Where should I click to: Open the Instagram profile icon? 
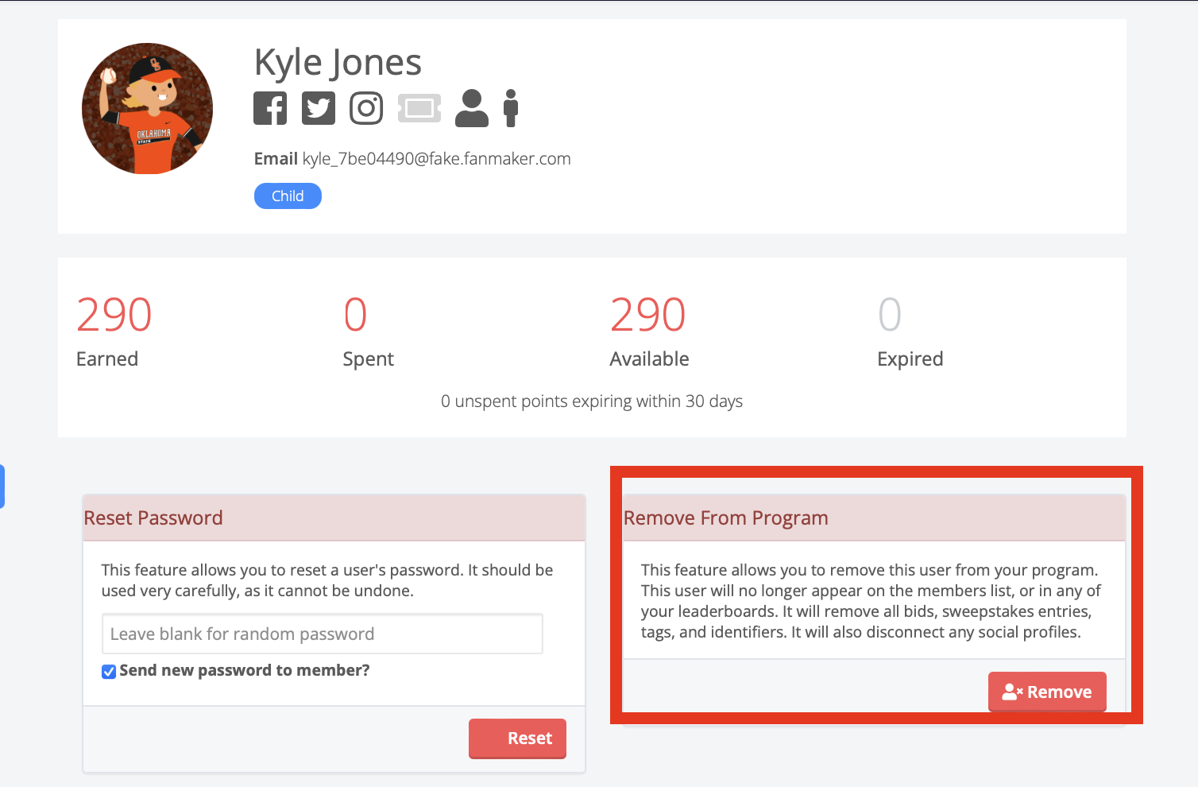tap(366, 108)
